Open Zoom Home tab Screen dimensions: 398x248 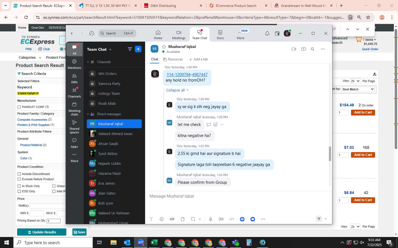(158, 35)
